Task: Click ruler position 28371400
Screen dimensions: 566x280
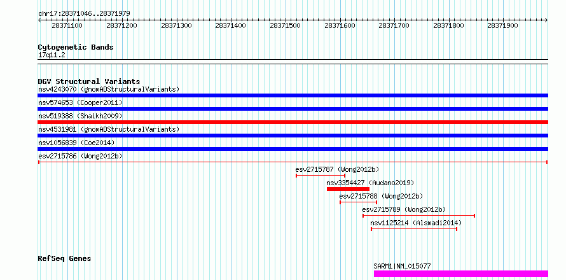Action: (231, 26)
